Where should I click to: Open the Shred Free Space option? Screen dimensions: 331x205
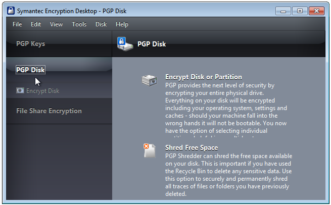(192, 148)
